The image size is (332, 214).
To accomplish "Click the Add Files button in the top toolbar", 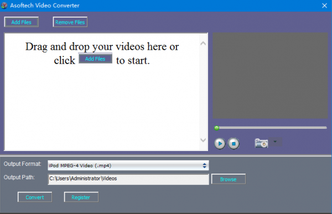I will tap(21, 22).
